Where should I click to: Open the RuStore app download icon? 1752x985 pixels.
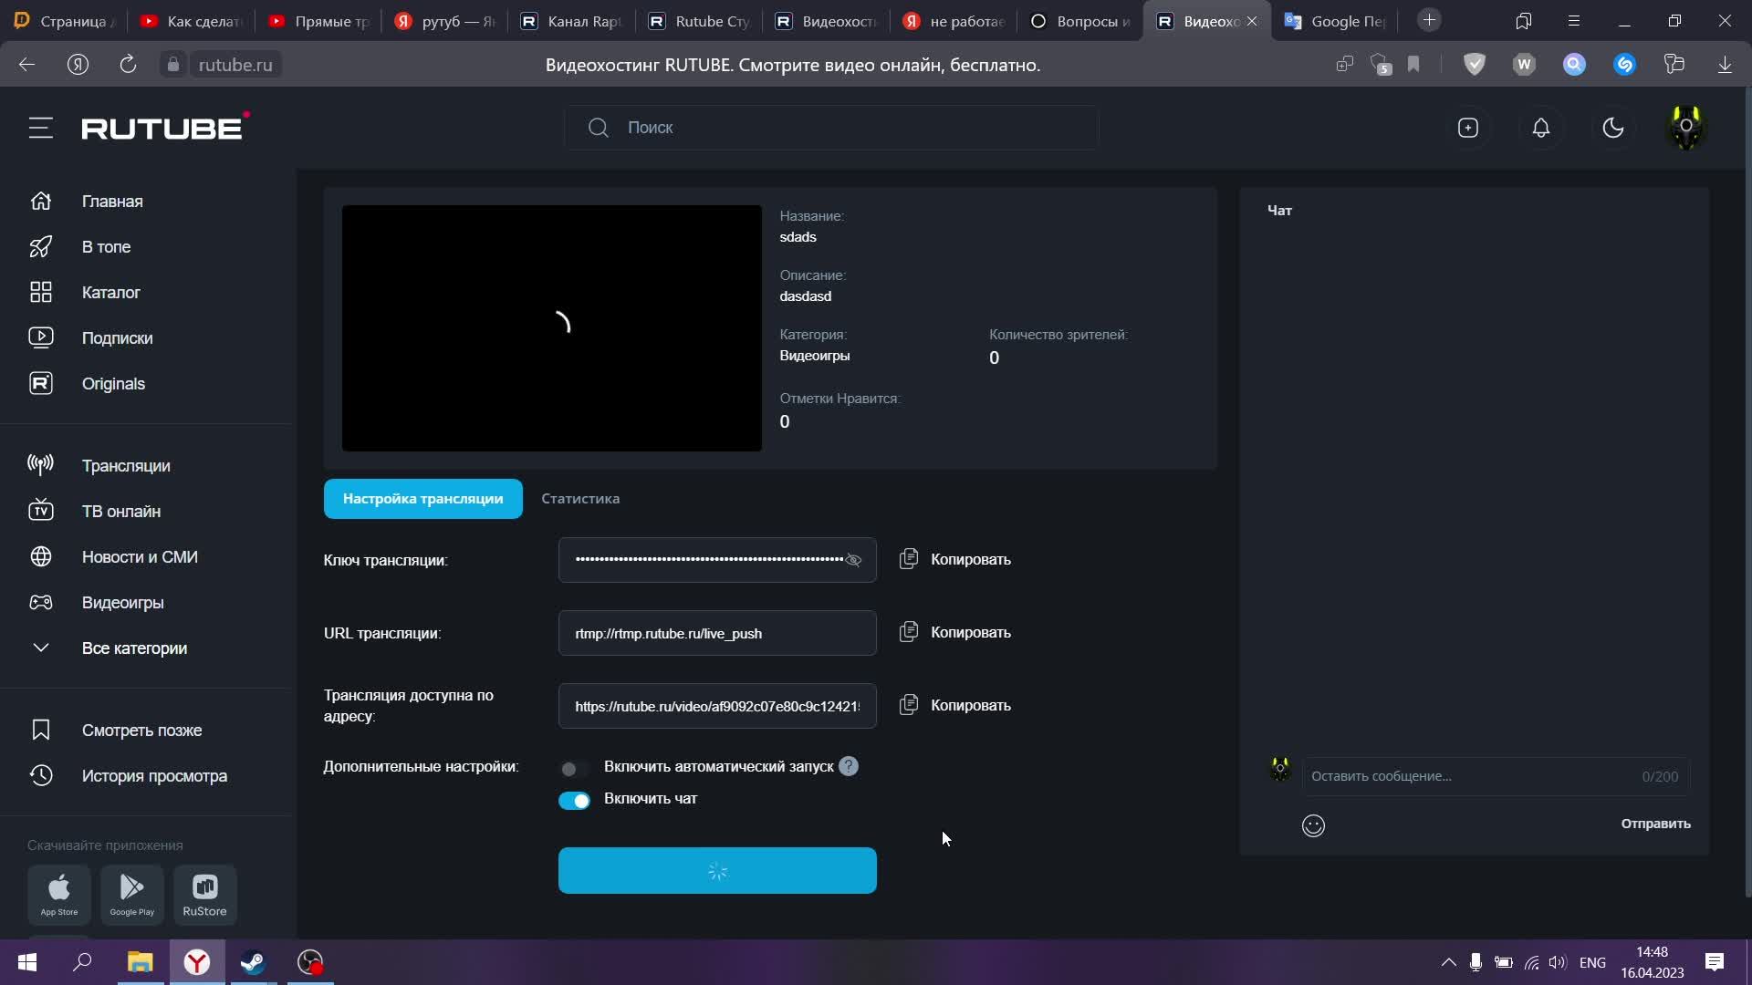[204, 895]
